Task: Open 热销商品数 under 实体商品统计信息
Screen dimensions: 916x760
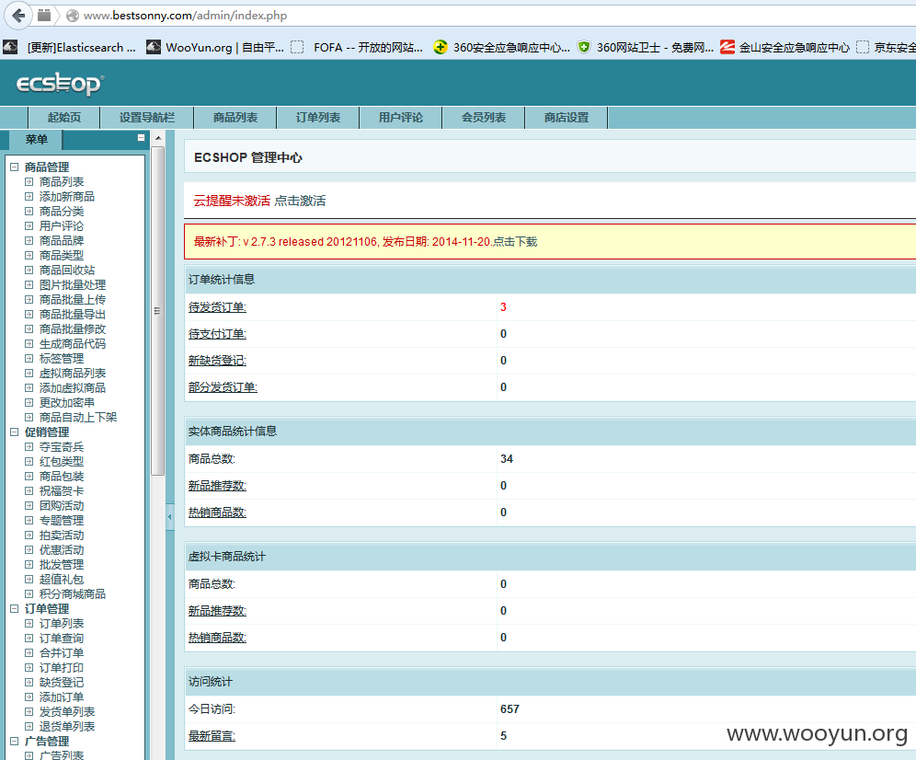Action: [217, 512]
